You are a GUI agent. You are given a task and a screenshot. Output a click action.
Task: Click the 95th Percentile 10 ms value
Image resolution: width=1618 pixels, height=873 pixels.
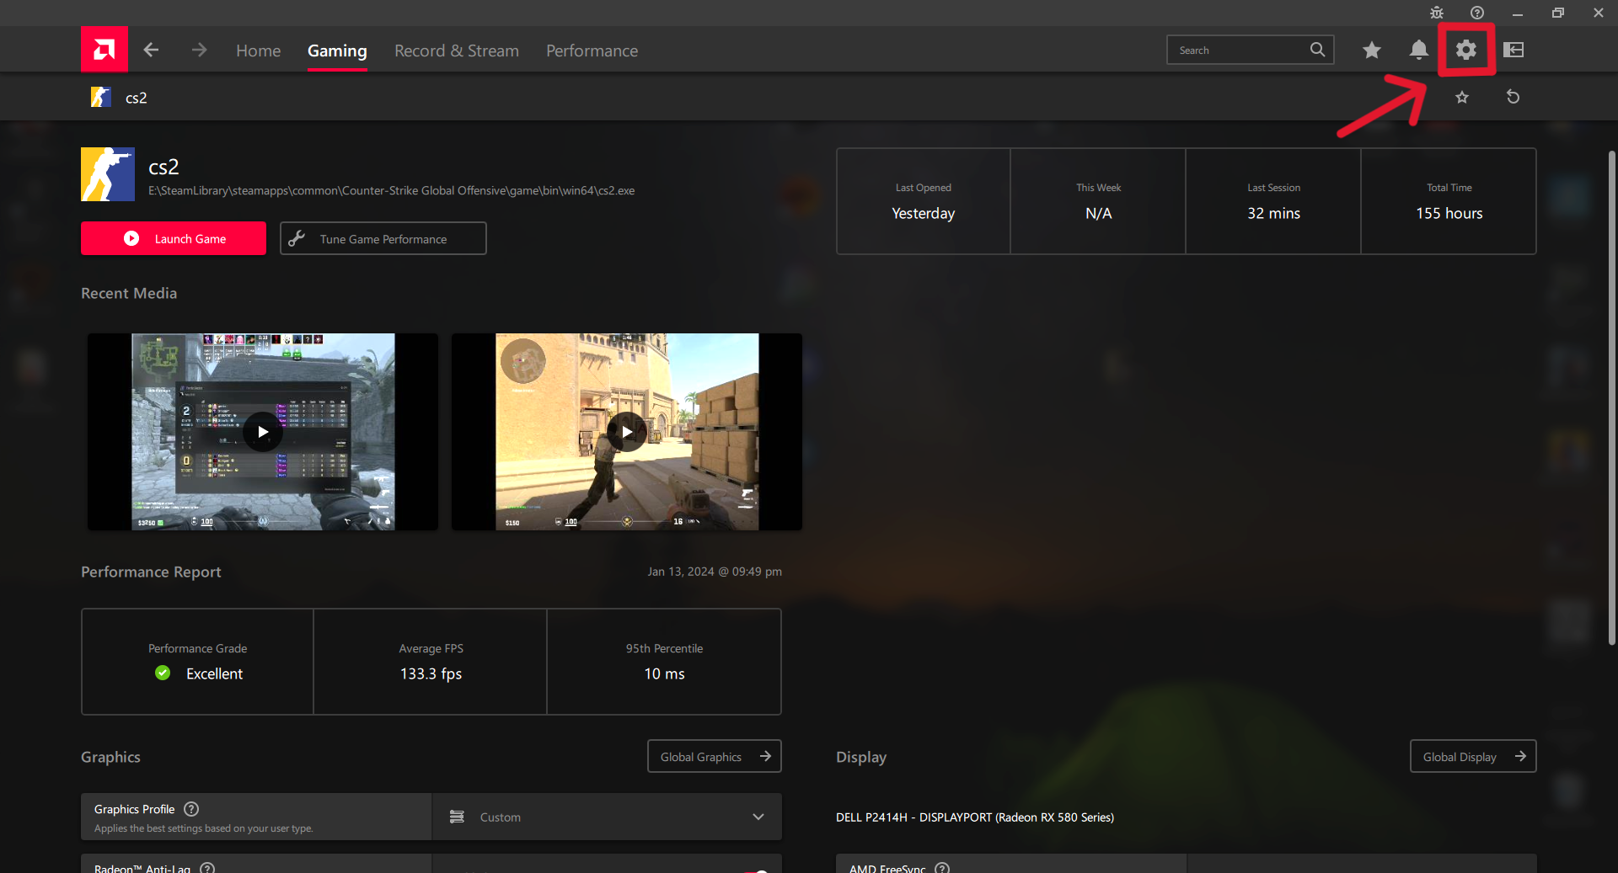click(x=664, y=673)
